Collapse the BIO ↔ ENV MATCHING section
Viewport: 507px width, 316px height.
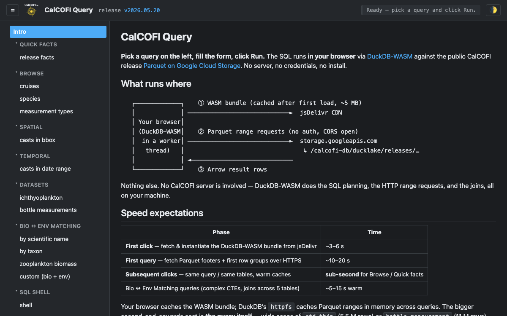tap(50, 226)
